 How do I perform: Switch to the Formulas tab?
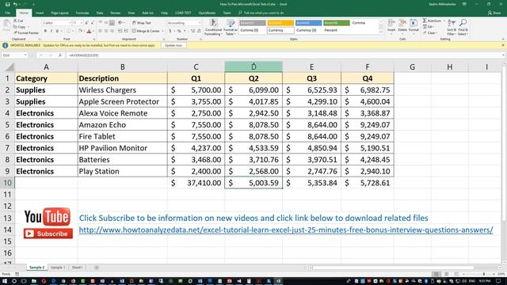tap(82, 13)
